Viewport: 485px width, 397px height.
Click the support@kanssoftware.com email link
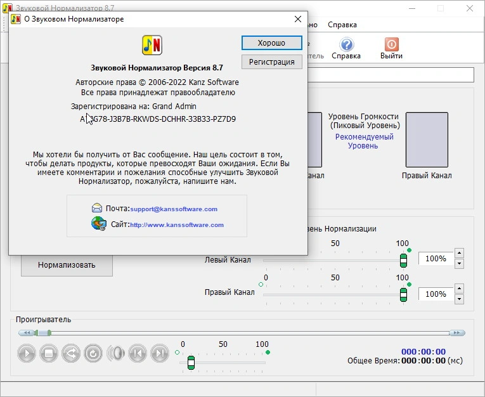[x=174, y=209]
